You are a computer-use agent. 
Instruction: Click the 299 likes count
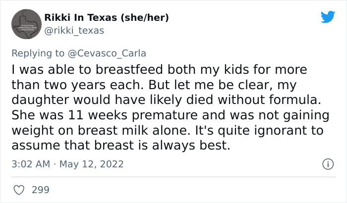pos(40,190)
